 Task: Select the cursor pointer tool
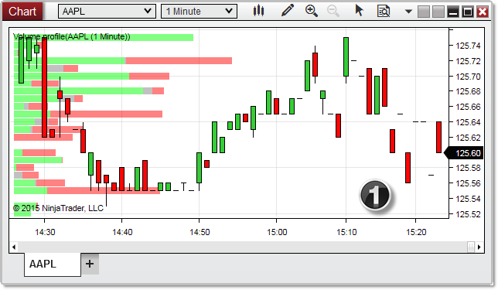click(359, 11)
